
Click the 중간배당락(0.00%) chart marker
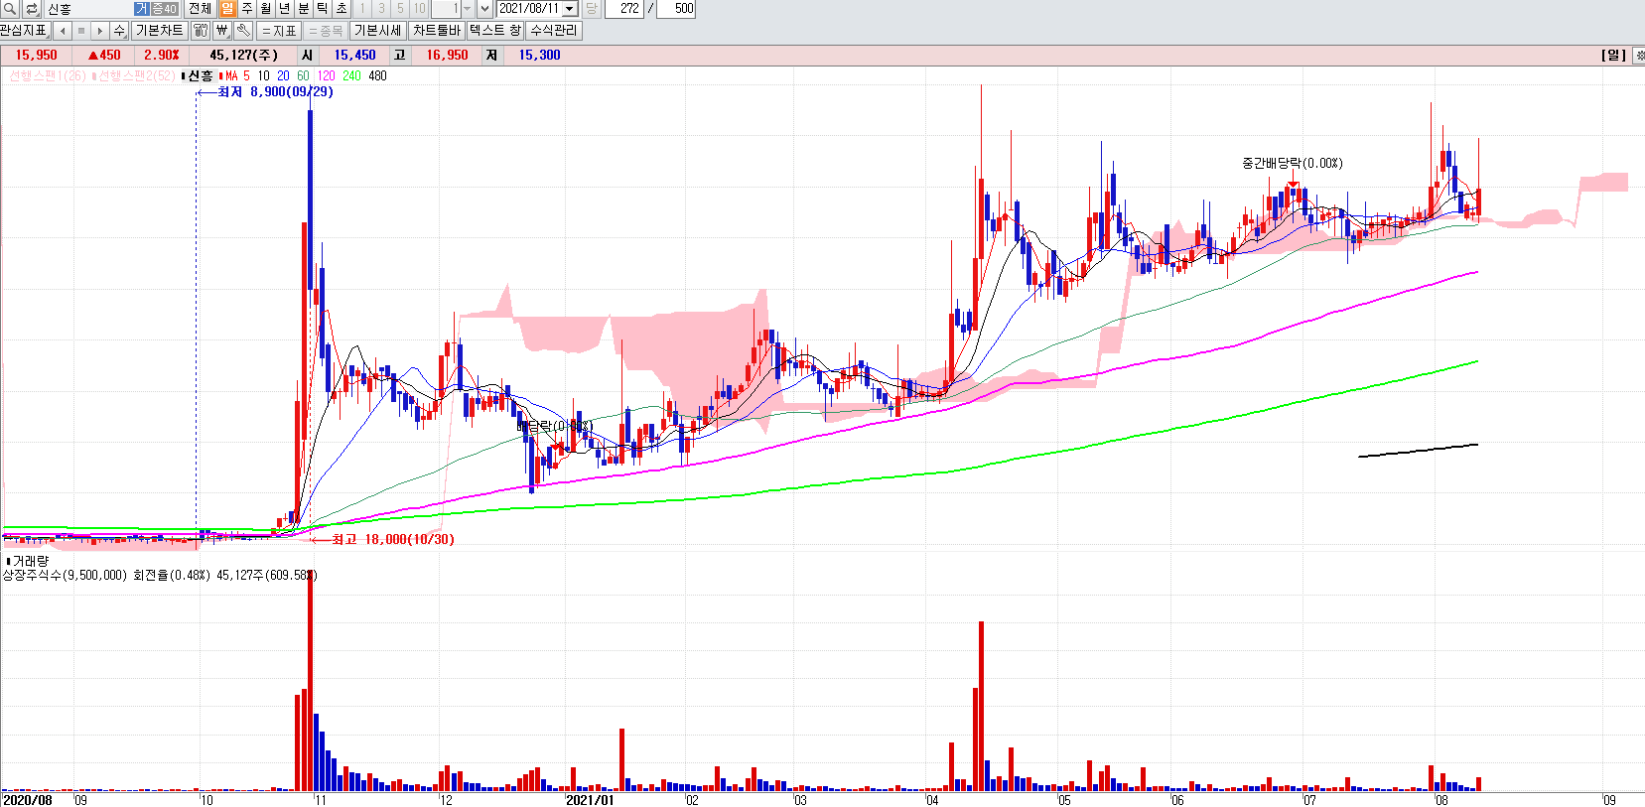pyautogui.click(x=1292, y=163)
